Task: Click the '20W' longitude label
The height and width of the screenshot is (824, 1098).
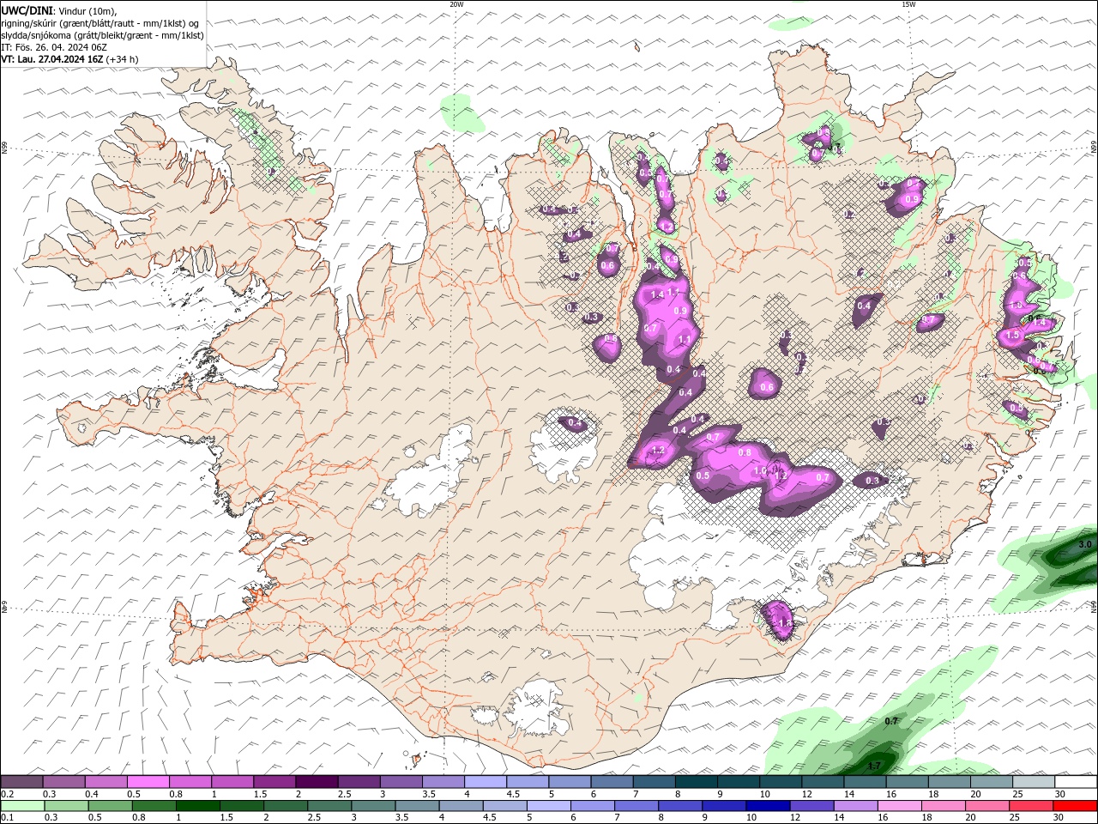Action: [456, 4]
